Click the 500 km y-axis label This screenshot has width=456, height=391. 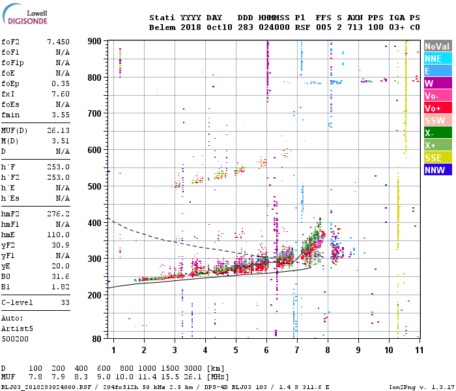pyautogui.click(x=94, y=186)
